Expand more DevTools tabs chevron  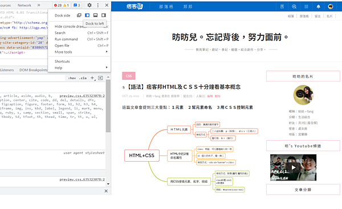pyautogui.click(x=39, y=5)
